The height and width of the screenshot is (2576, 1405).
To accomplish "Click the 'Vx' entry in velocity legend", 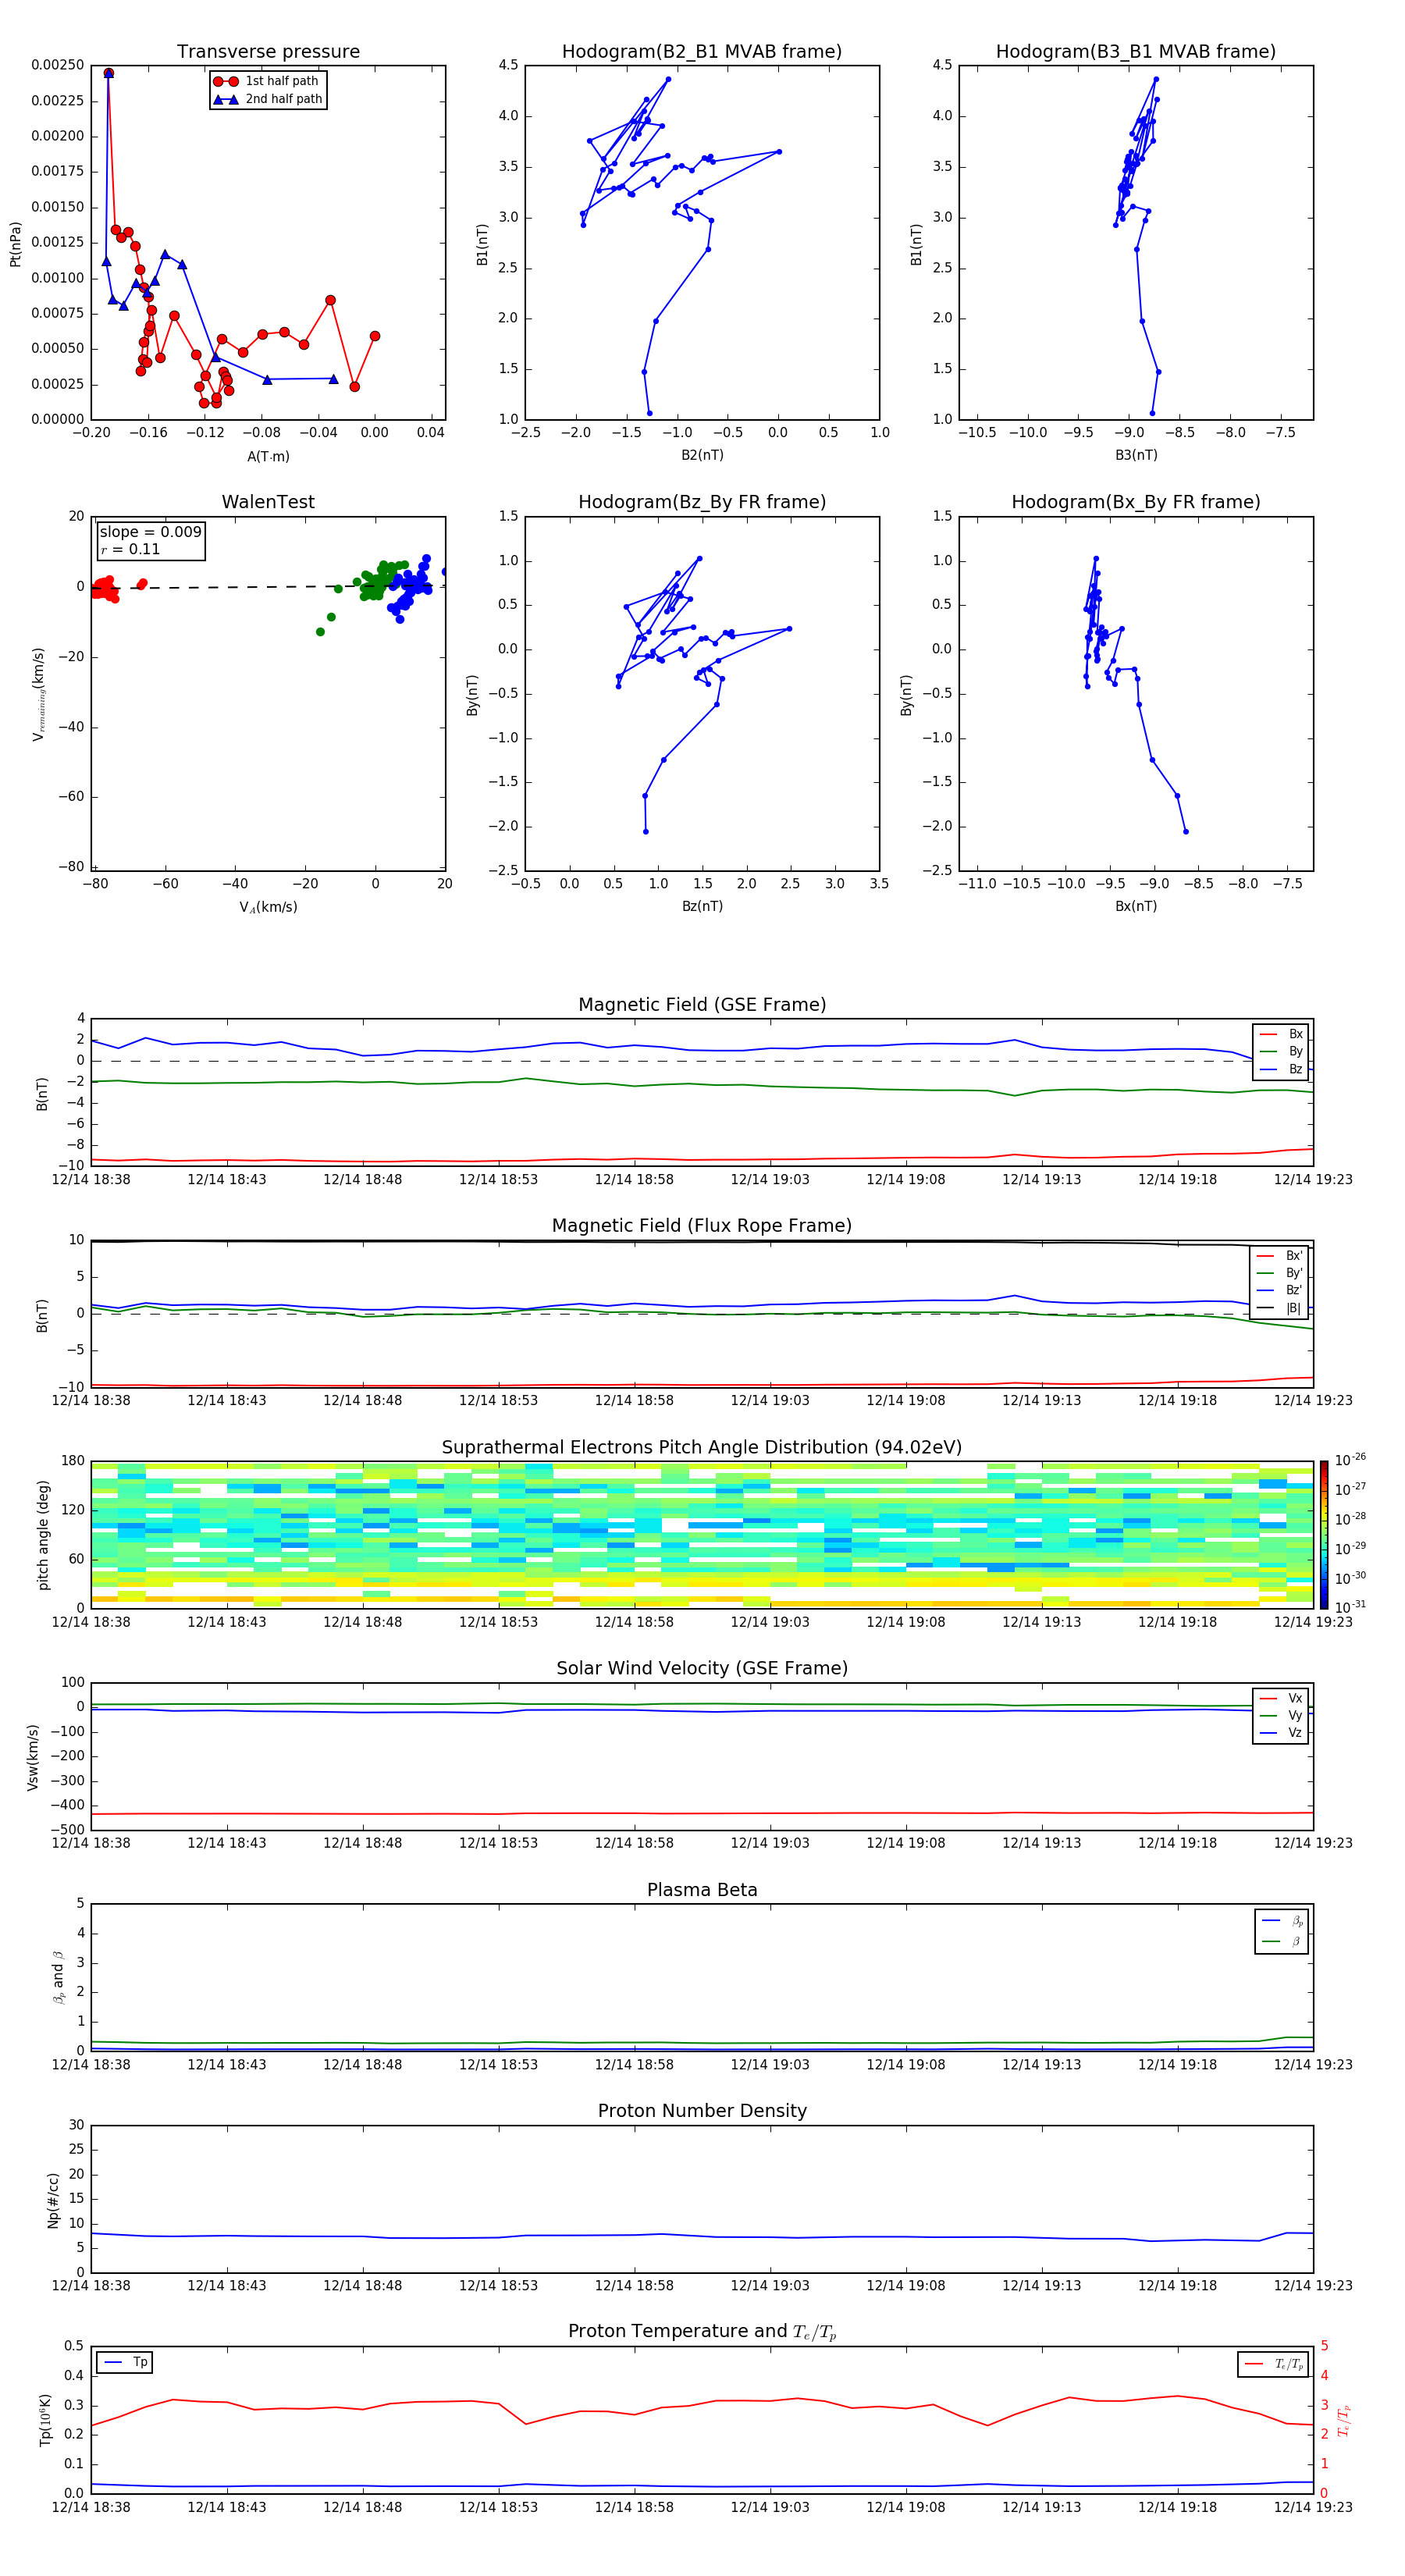I will point(1282,1698).
